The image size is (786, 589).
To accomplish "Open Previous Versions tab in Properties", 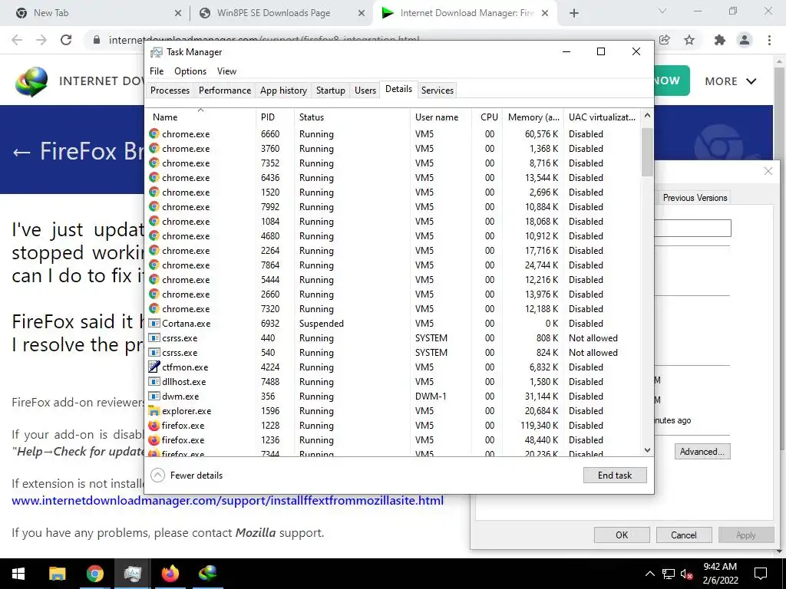I will click(695, 197).
